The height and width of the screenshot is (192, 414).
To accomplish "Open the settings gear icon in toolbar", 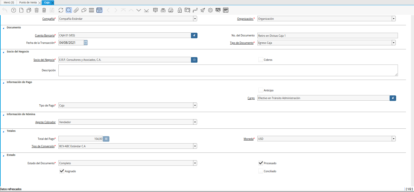I will click(210, 10).
